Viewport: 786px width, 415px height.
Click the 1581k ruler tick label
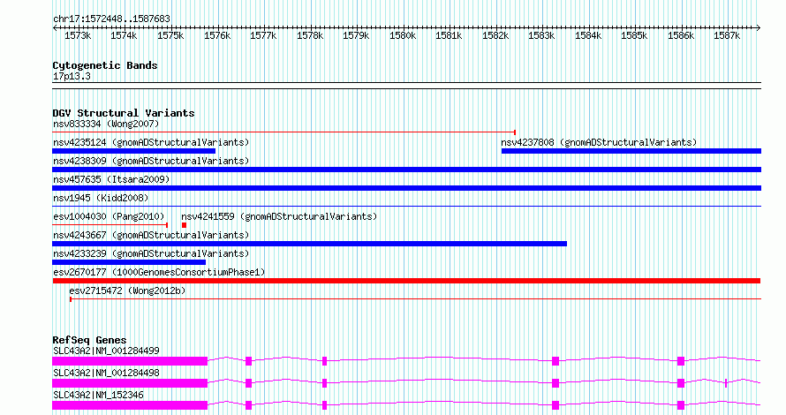pyautogui.click(x=449, y=35)
